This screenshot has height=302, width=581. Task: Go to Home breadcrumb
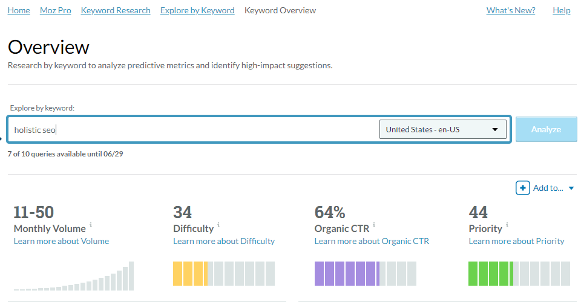(x=19, y=10)
